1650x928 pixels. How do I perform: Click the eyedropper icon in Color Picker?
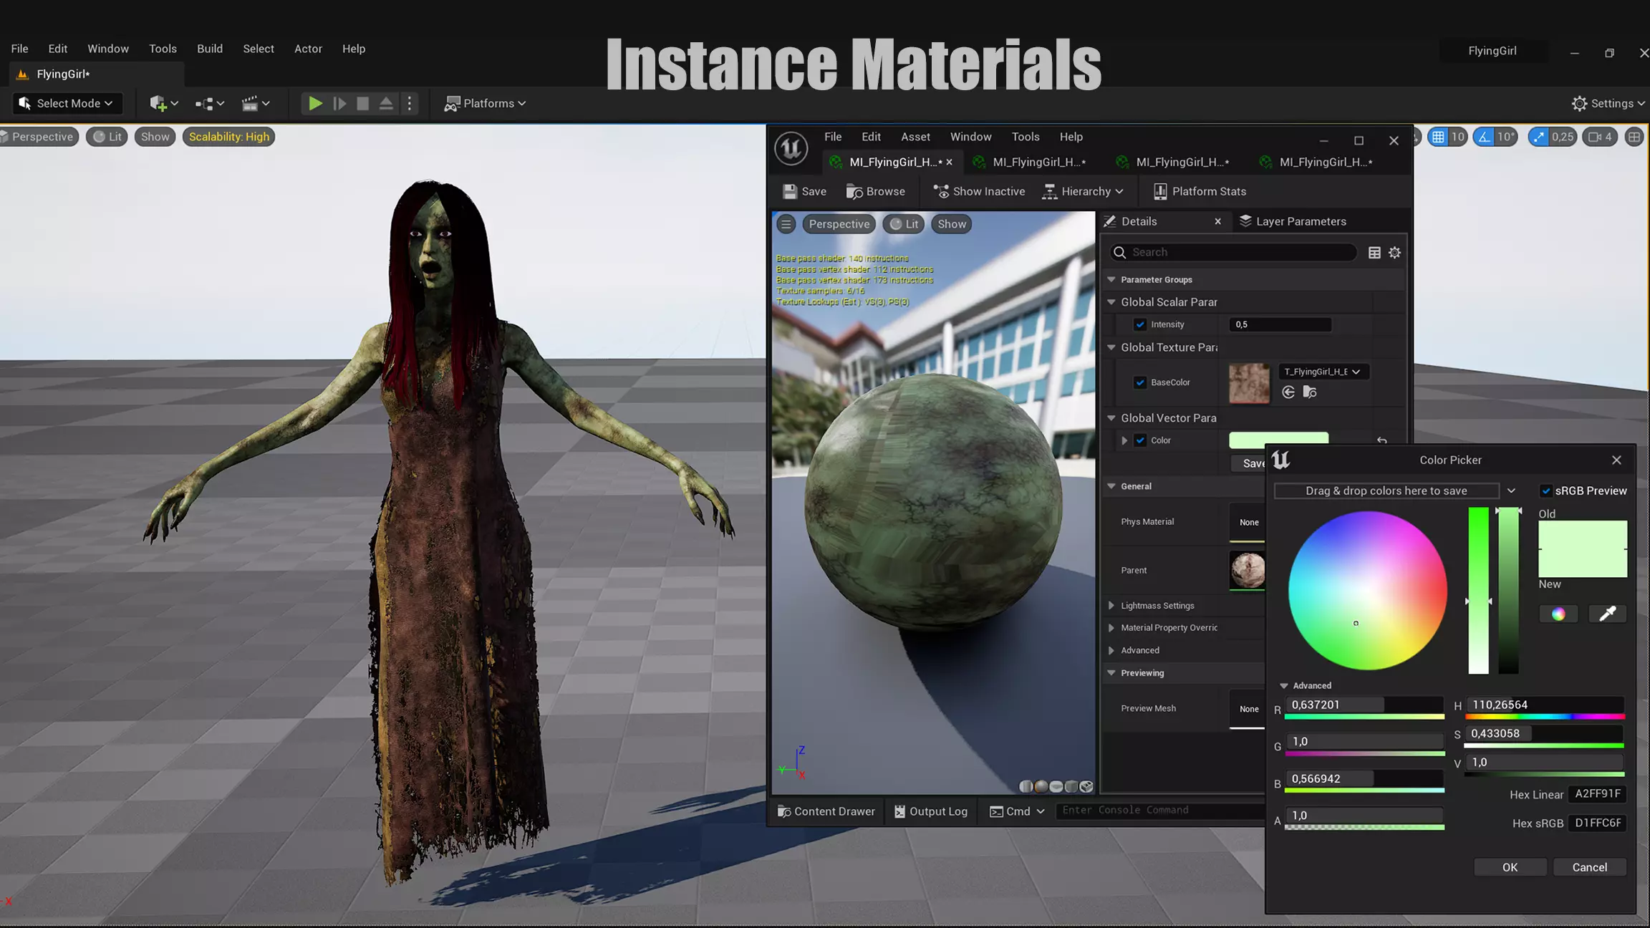click(1607, 614)
